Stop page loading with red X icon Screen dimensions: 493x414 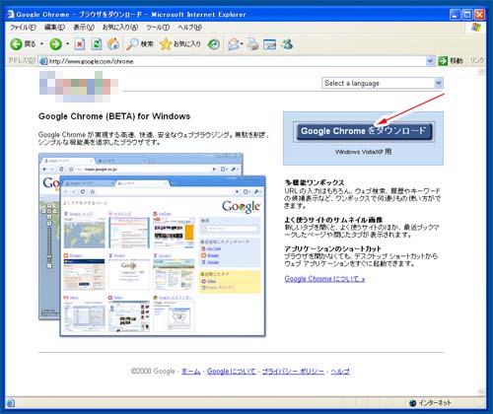[x=80, y=44]
